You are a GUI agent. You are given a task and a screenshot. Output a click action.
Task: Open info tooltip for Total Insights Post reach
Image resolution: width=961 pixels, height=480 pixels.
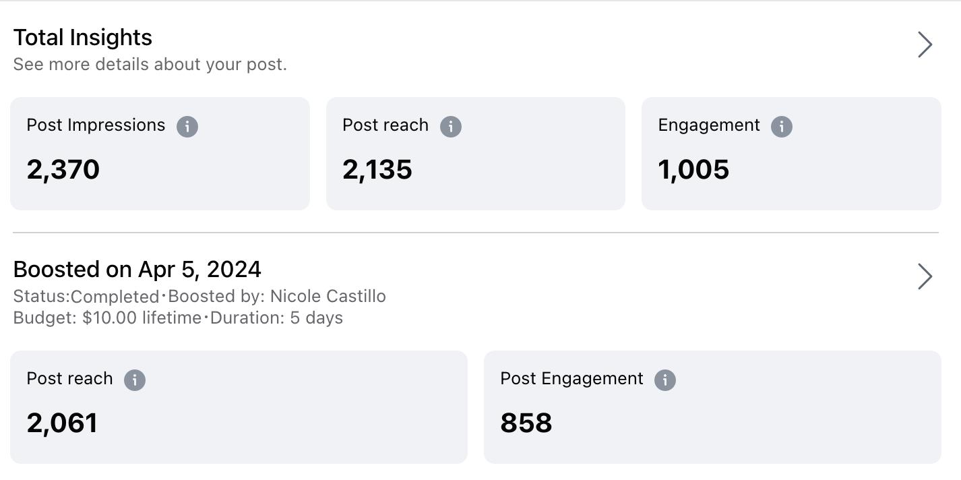(451, 126)
